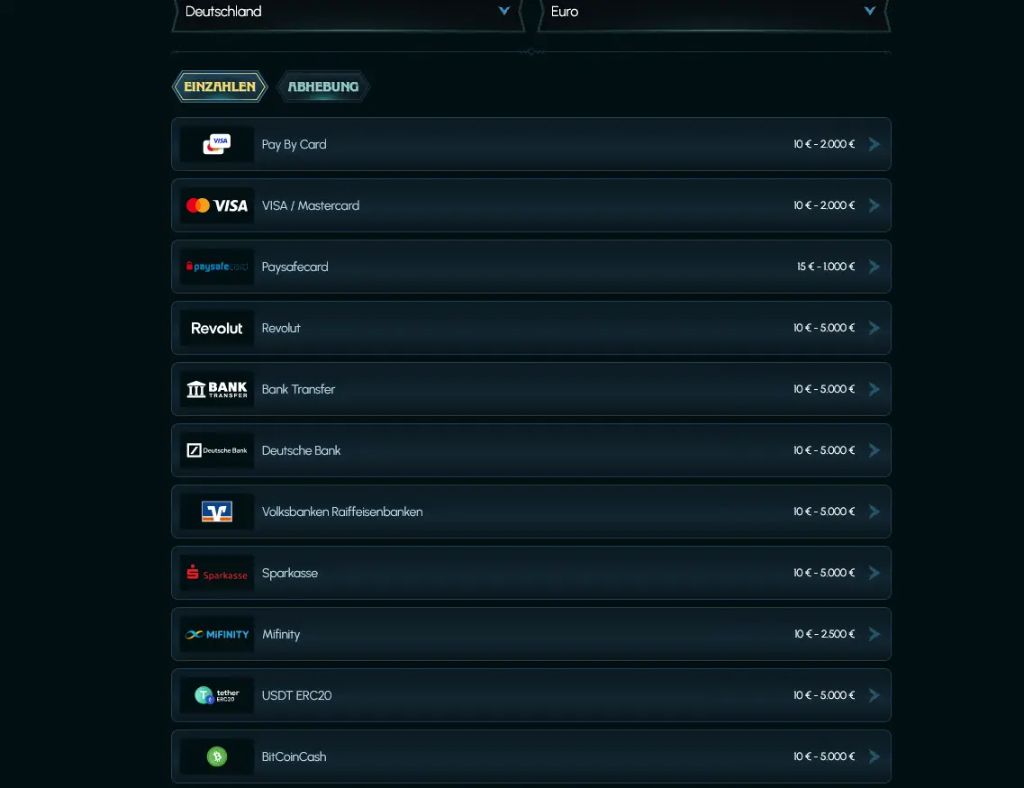Open the Euro currency dropdown
This screenshot has height=788, width=1024.
[x=714, y=13]
